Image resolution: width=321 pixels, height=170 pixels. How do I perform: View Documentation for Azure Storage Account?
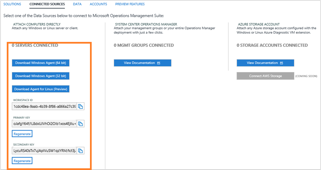265,63
